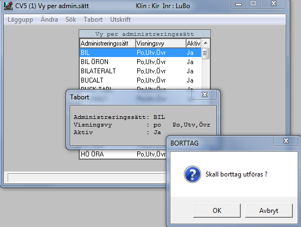Close the Tabort dialog window
Screen dimensions: 301x227
click(204, 94)
